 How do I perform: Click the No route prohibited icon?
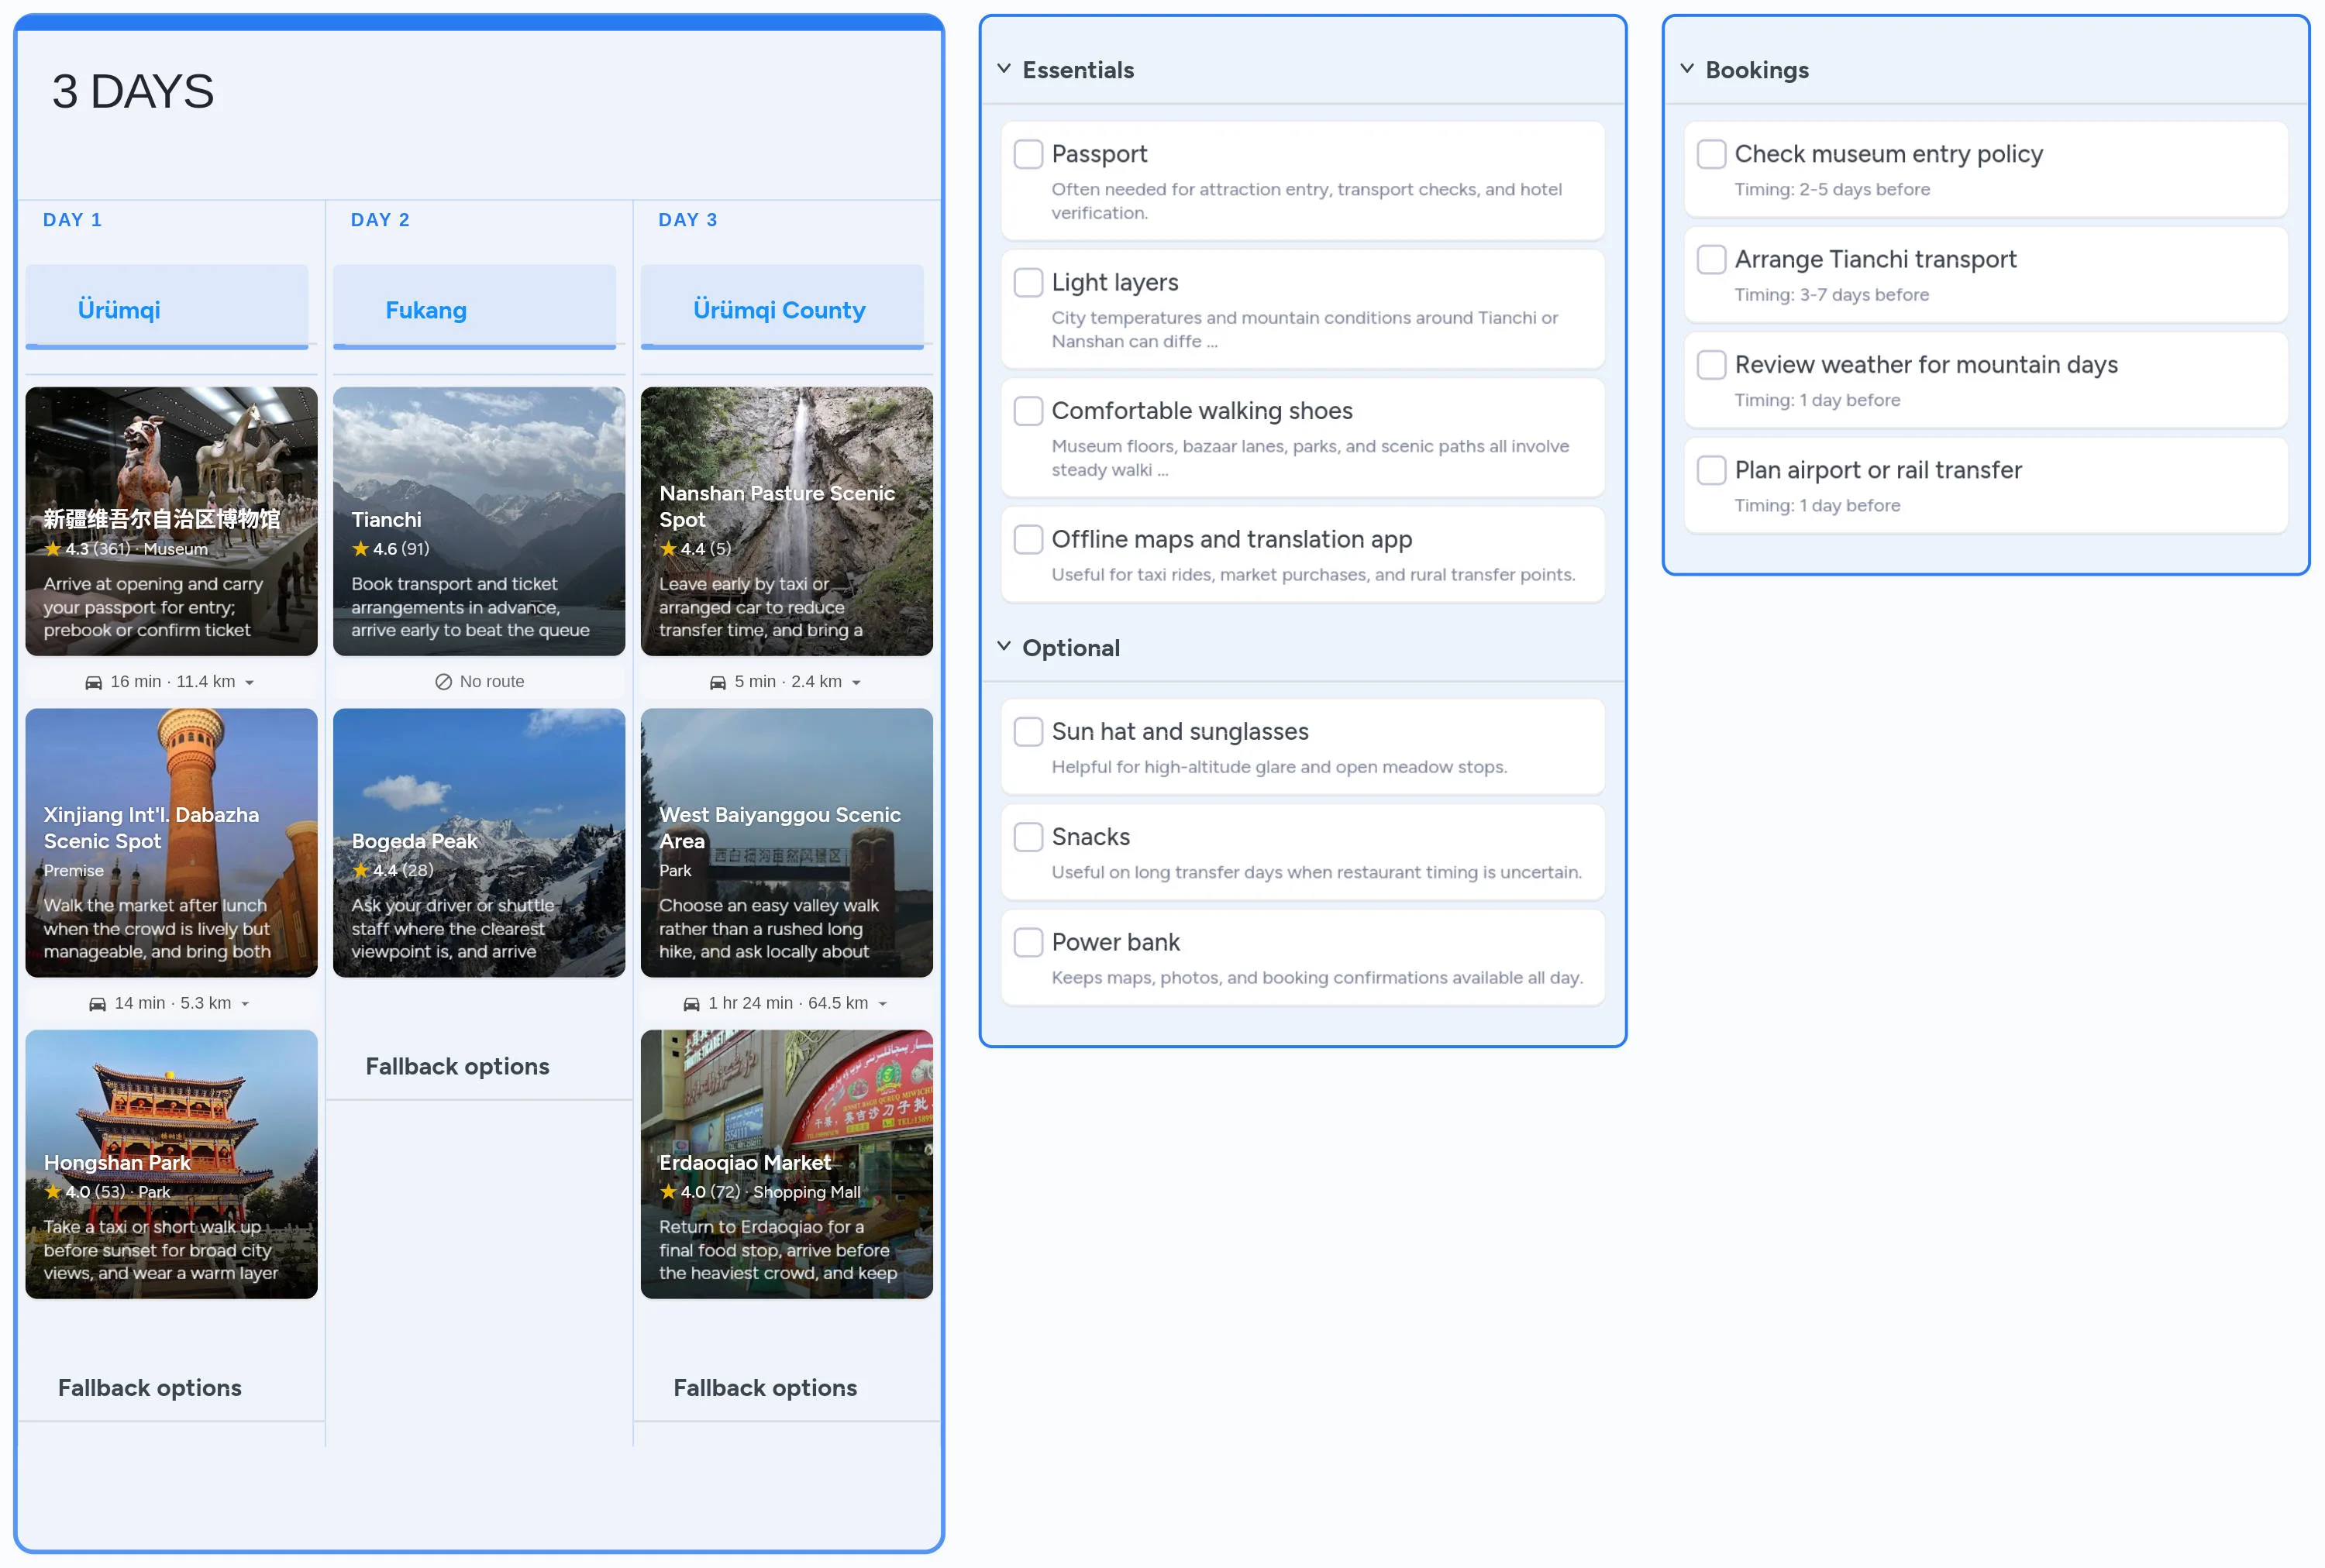(x=443, y=682)
